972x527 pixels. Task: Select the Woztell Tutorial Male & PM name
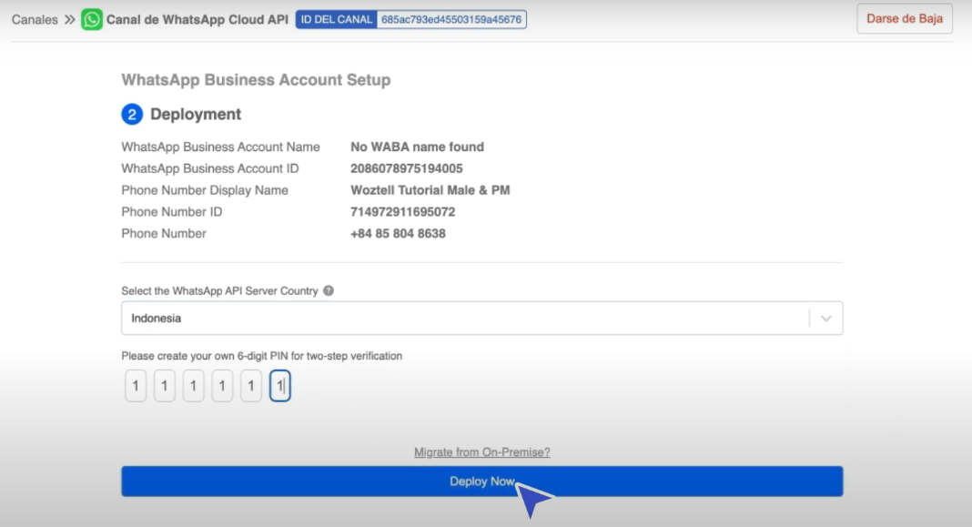(430, 190)
